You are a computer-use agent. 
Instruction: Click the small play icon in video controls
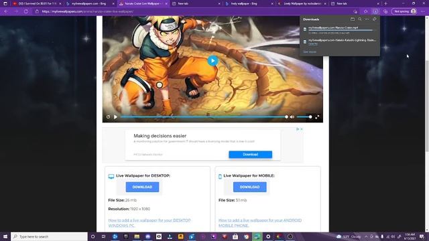coord(115,117)
